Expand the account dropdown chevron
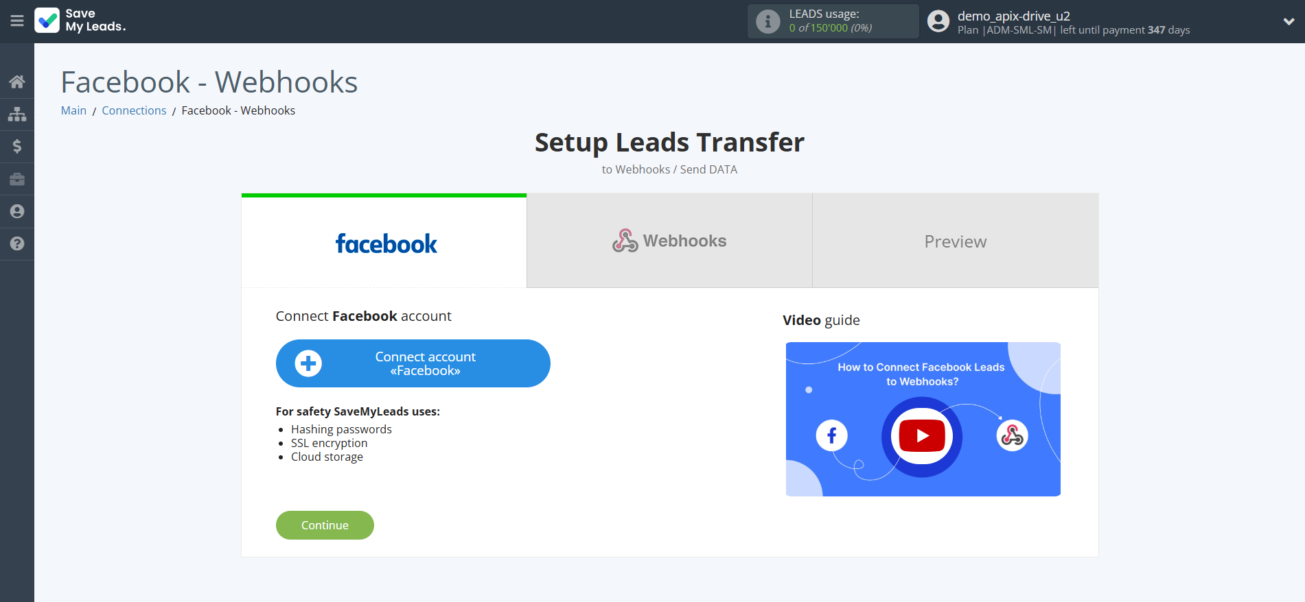1305x602 pixels. click(x=1289, y=21)
